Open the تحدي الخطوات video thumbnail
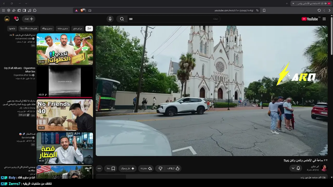Viewport: 333px width, 187px height. 65,49
